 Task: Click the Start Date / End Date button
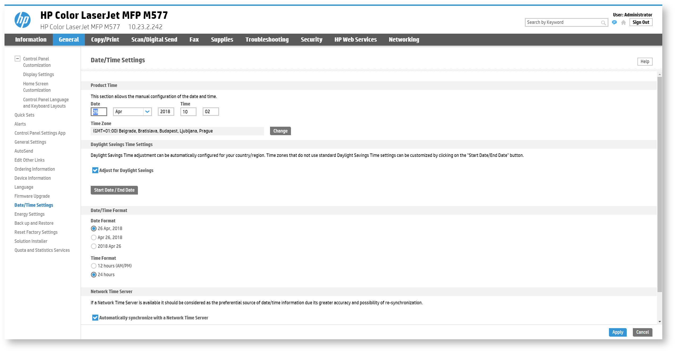tap(114, 190)
